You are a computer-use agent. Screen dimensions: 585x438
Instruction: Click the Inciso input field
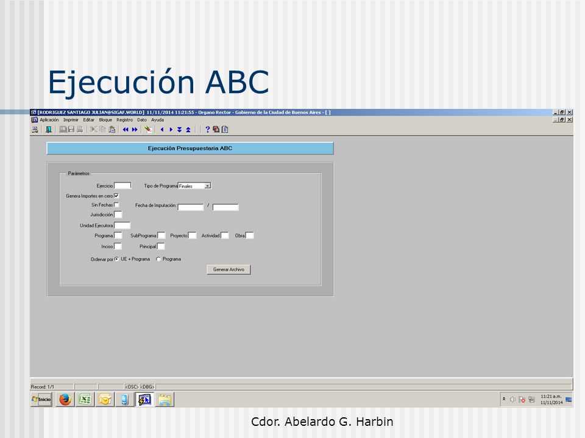coord(118,246)
